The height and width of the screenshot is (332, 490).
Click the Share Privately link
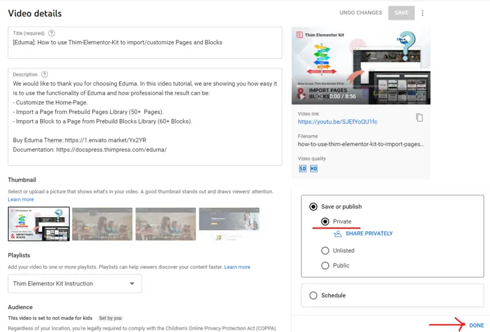pos(369,234)
